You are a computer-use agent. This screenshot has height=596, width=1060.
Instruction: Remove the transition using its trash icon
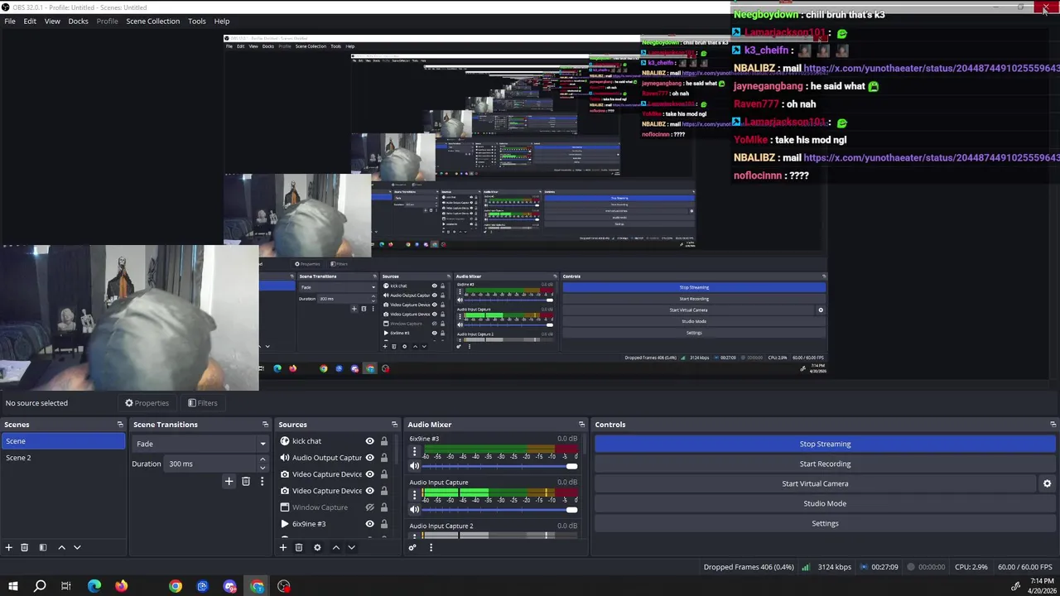point(246,481)
